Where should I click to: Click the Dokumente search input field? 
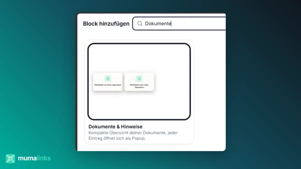tap(179, 24)
